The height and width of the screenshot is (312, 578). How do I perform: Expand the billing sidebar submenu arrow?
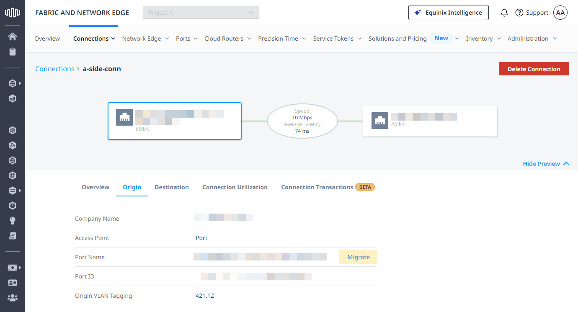[x=20, y=267]
